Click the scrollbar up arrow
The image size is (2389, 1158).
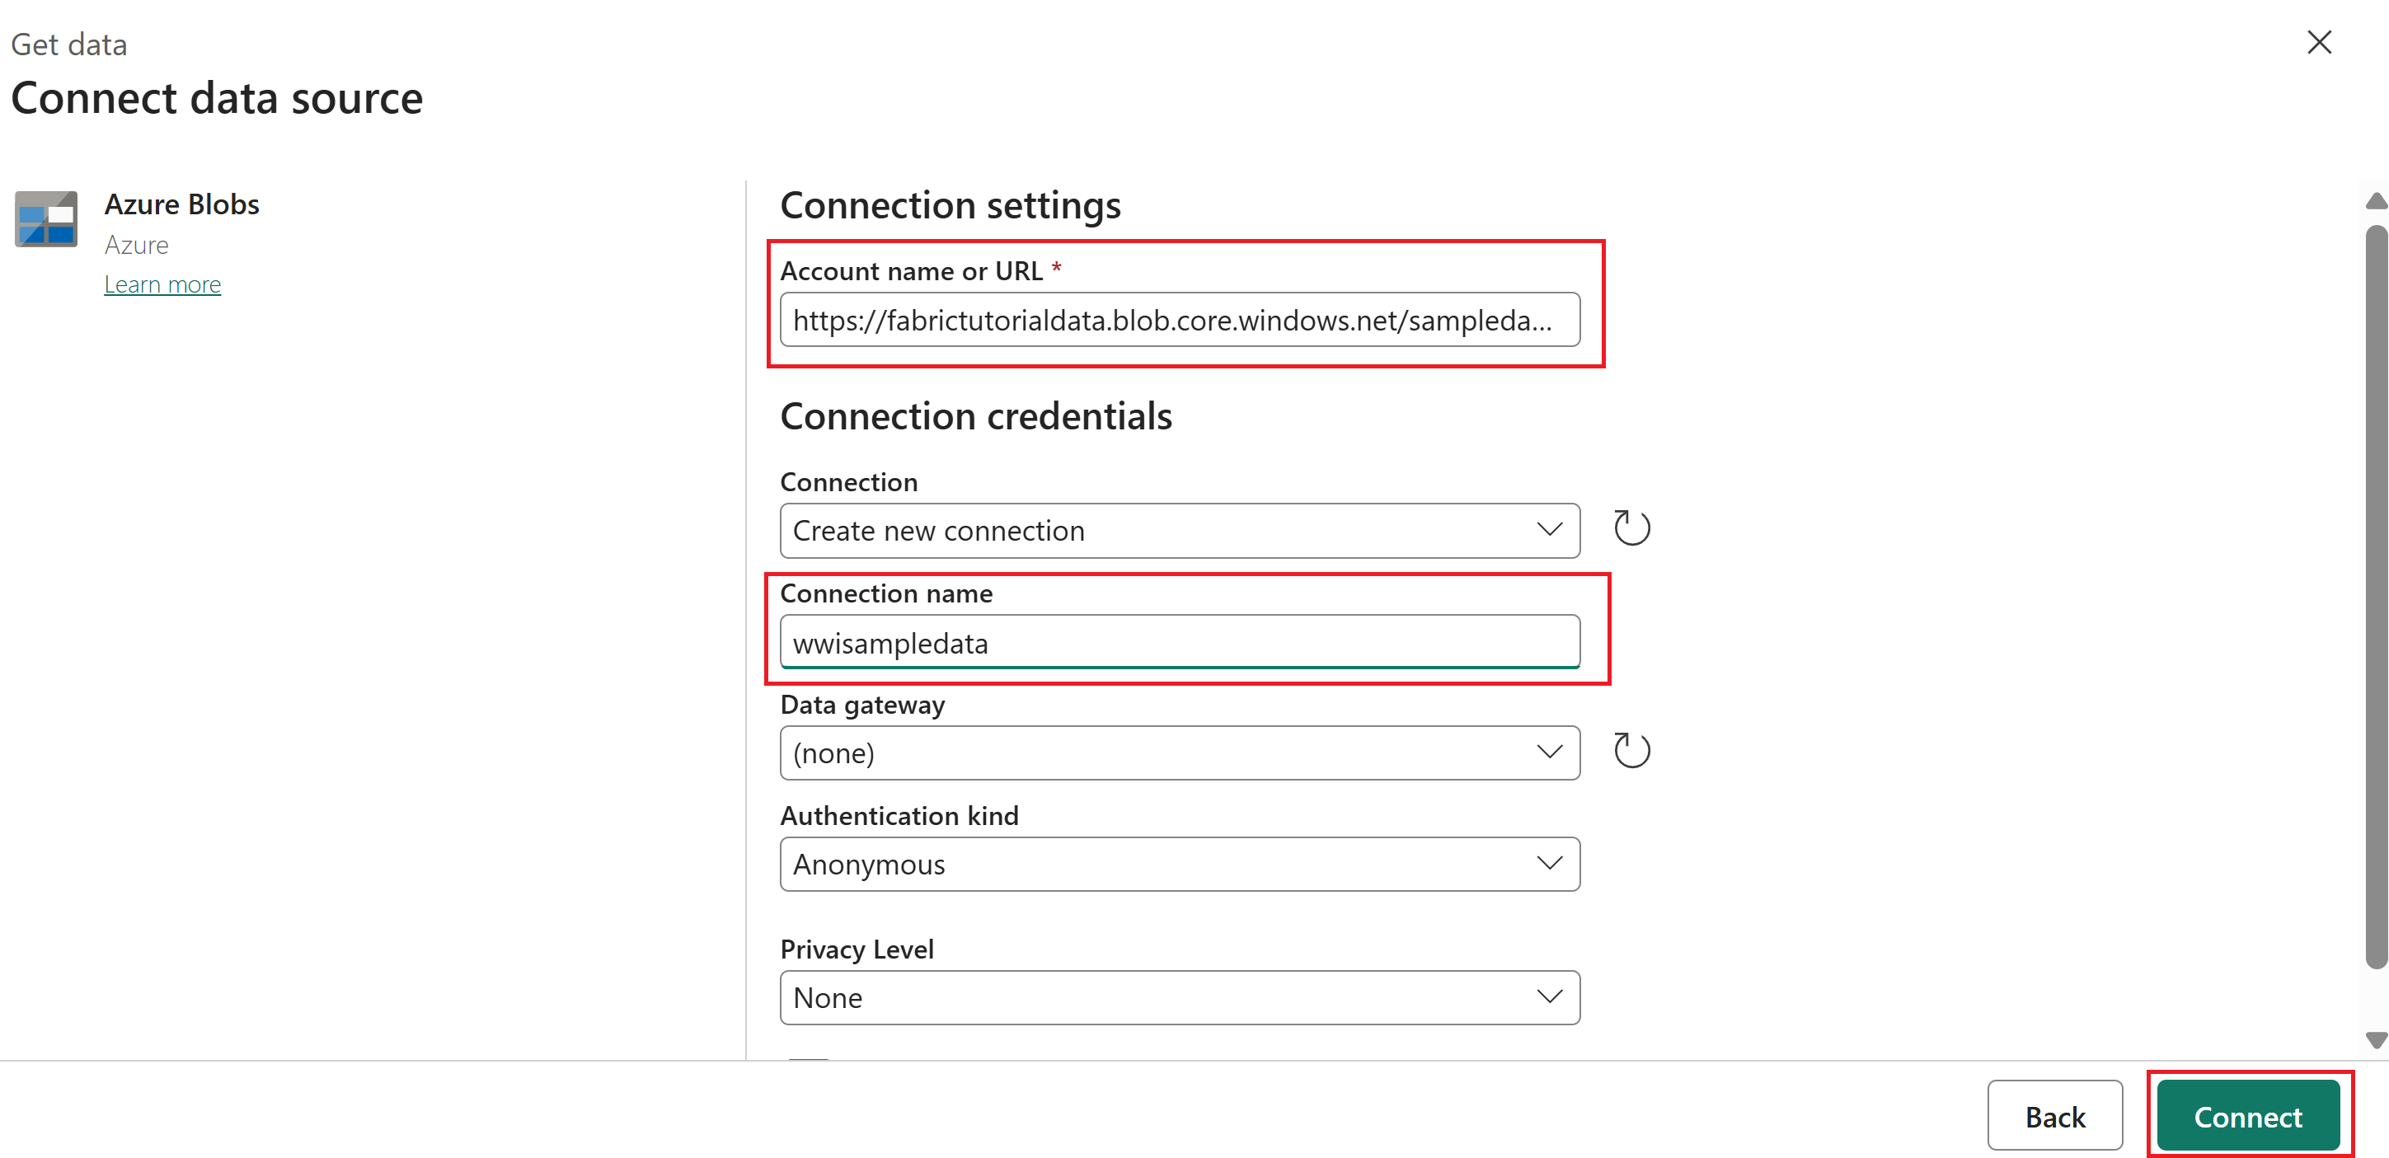(2376, 201)
